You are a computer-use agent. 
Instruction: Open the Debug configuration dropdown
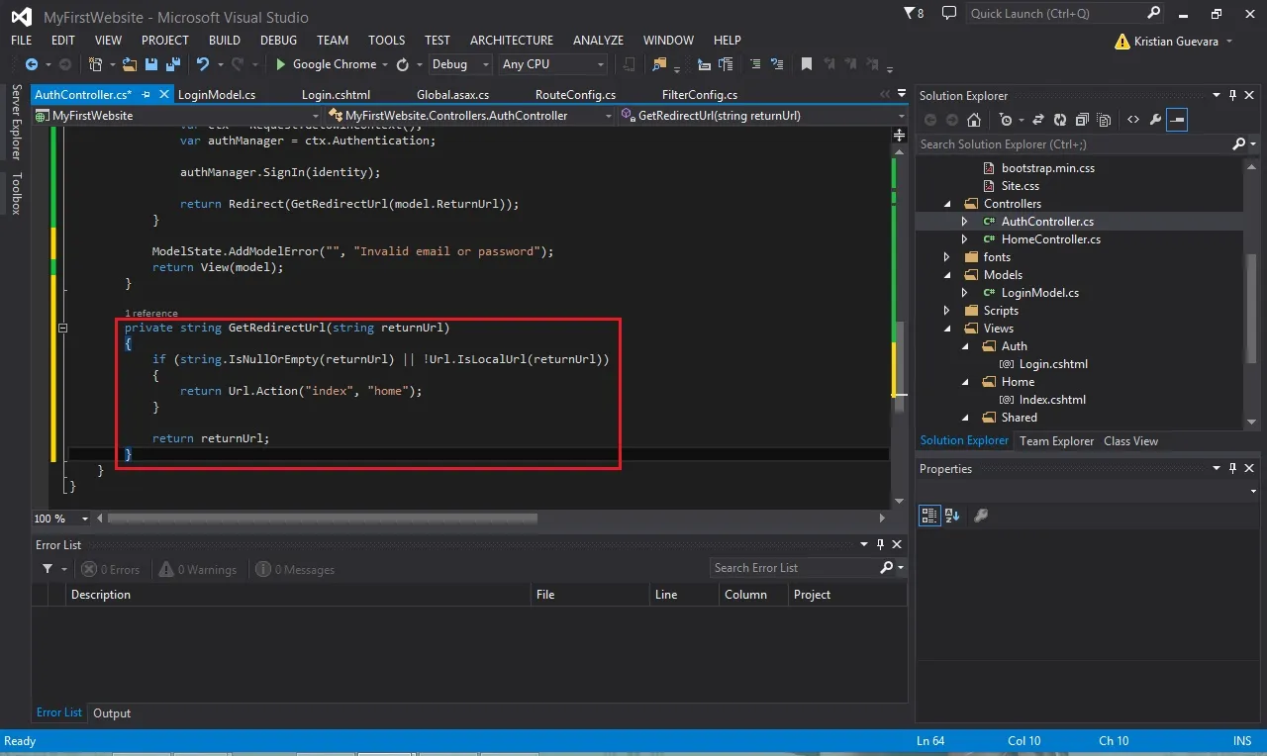(460, 64)
